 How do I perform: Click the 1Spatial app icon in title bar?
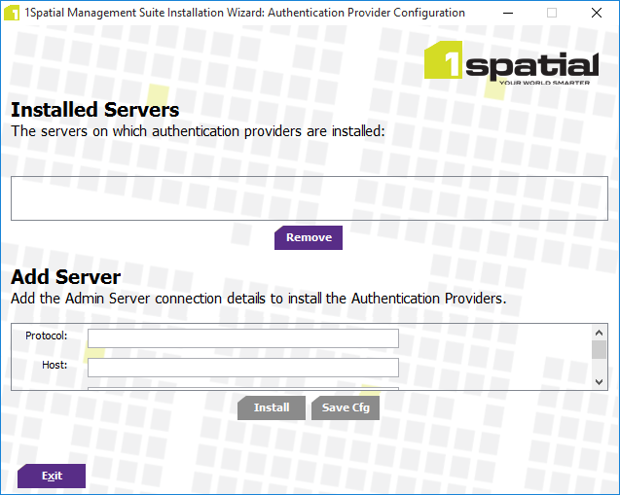[x=12, y=14]
